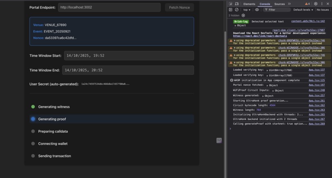Follow the react.dev/link/react-devtools URL

tap(260, 36)
